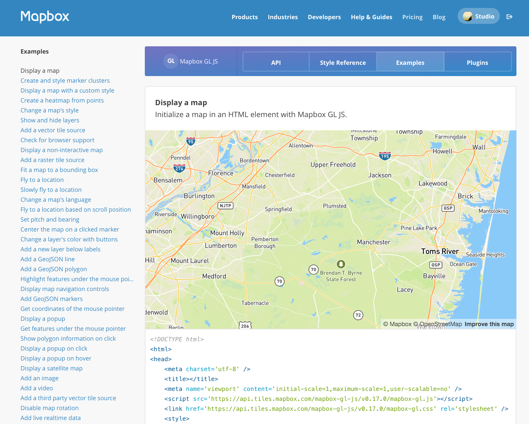
Task: Click the Mapbox attribution link on map
Action: click(397, 324)
